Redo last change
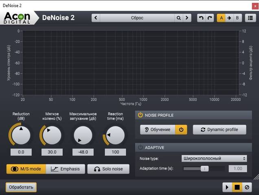Viewport: 259px width, 195px height. click(210, 18)
